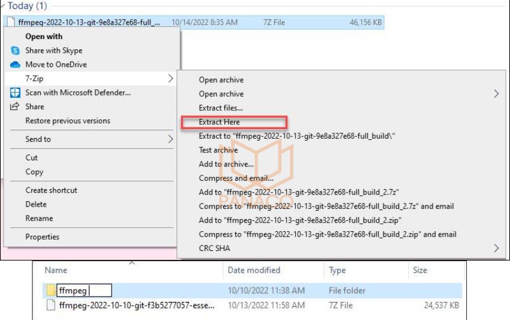Expand the 7-Zip submenu arrow
This screenshot has height=320, width=510.
tap(170, 79)
